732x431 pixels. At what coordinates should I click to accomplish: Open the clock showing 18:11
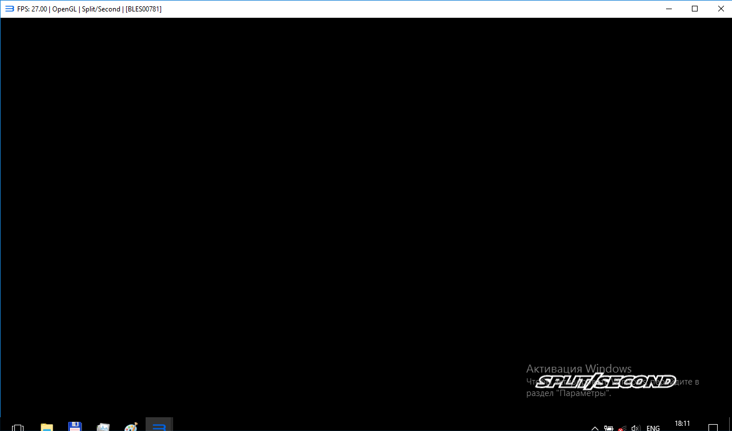pos(682,424)
